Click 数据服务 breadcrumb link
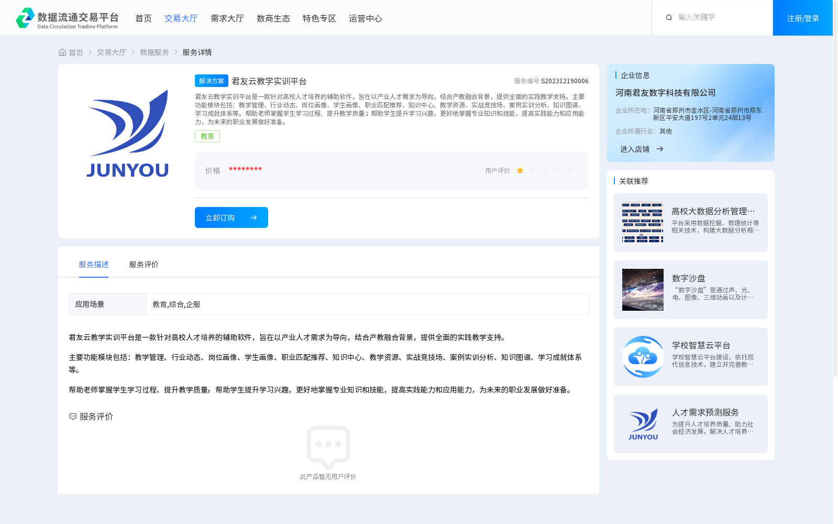838x524 pixels. tap(155, 52)
